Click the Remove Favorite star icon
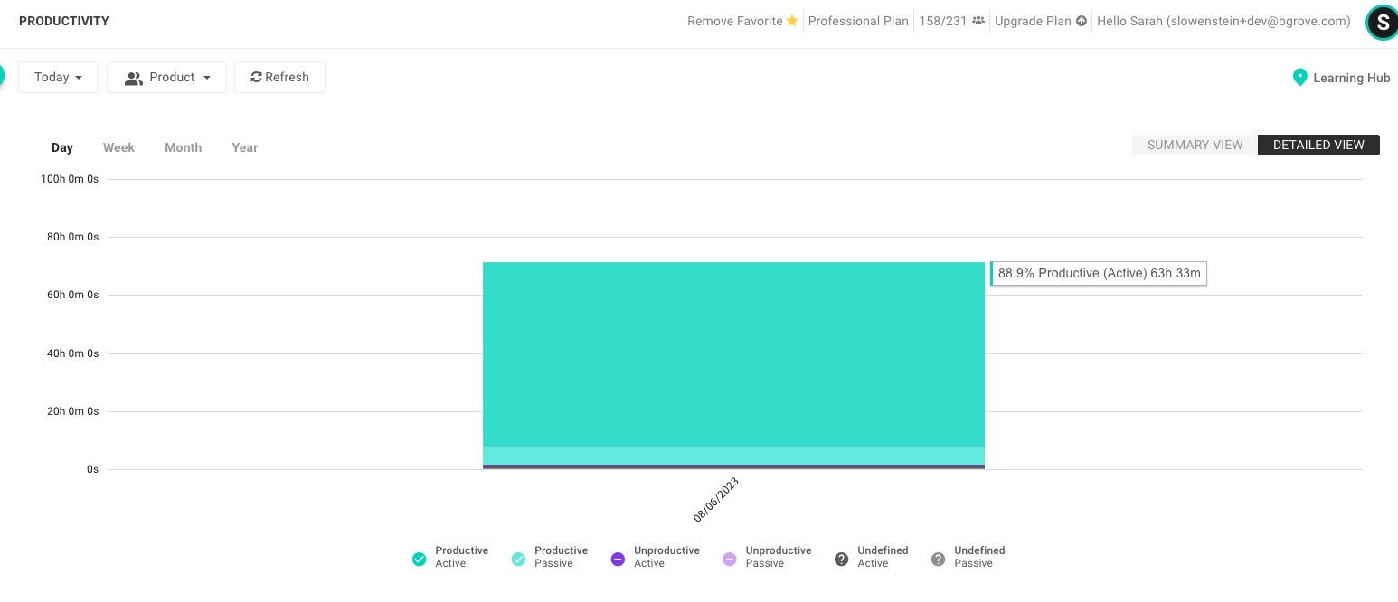Image resolution: width=1398 pixels, height=602 pixels. (x=792, y=21)
